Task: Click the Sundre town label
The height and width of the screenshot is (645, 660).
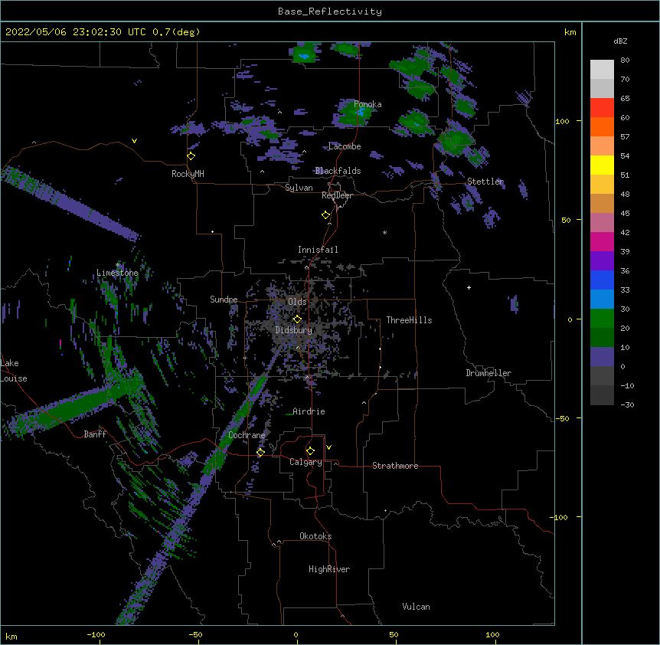Action: coord(224,300)
